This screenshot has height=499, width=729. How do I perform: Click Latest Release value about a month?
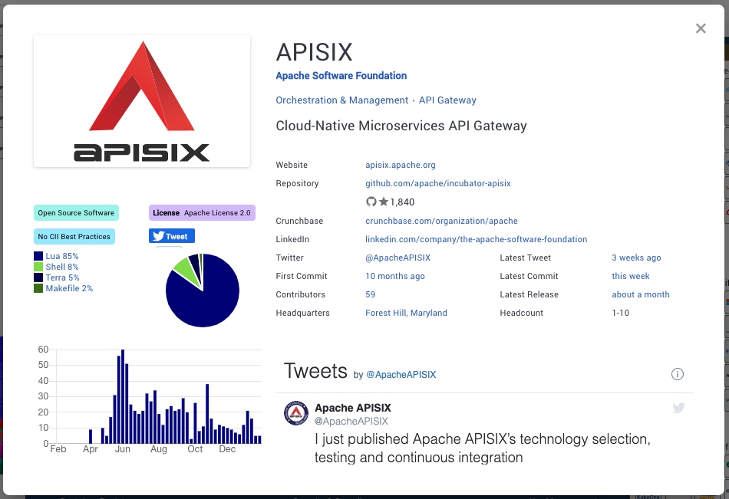pos(641,294)
